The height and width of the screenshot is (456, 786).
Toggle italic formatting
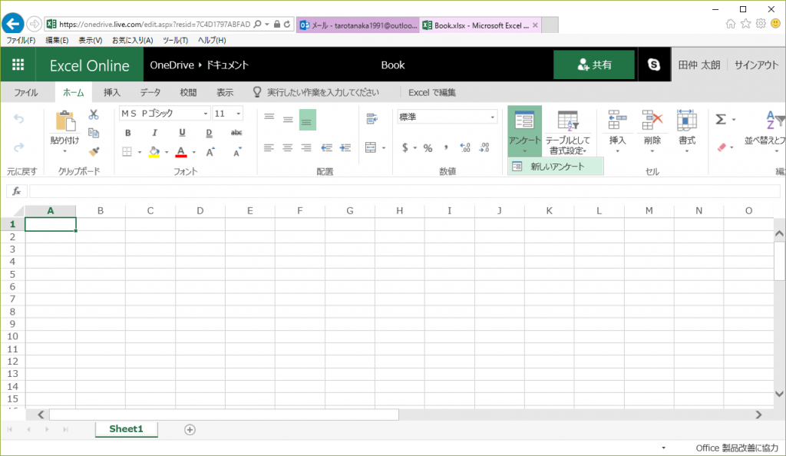[x=155, y=133]
